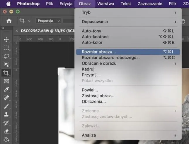Switch to the DSC02567.ARW document tab
The height and width of the screenshot is (144, 189).
tap(47, 31)
